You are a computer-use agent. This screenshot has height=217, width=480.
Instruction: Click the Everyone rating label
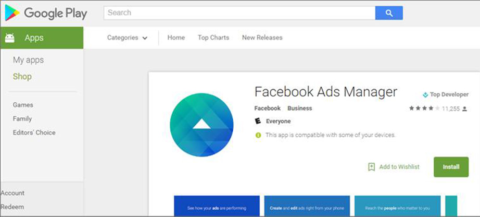(279, 121)
